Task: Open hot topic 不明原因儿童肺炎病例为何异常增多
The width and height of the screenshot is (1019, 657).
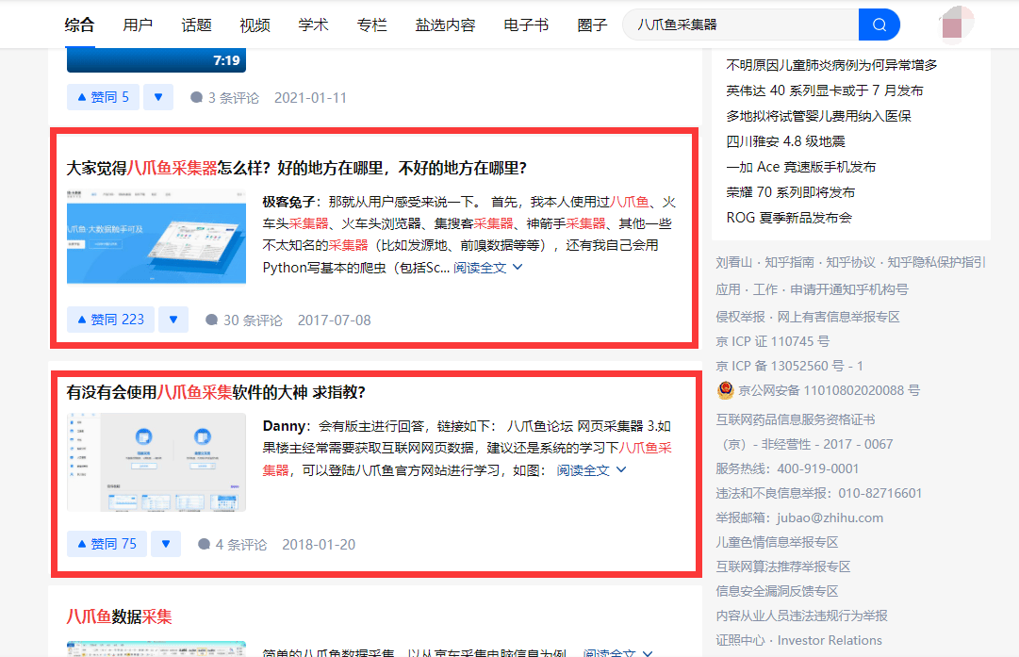Action: pos(831,65)
